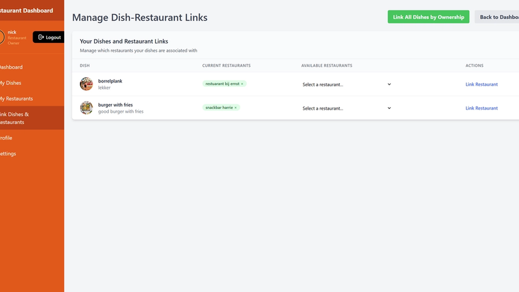Open restaurant dropdown for borrelplank

pyautogui.click(x=346, y=84)
